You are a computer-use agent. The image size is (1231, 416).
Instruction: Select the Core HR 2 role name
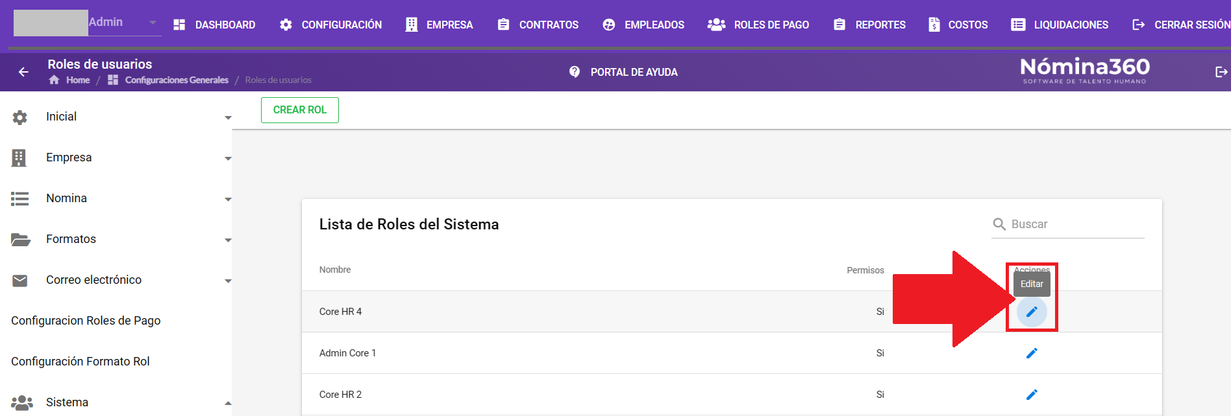pyautogui.click(x=340, y=395)
